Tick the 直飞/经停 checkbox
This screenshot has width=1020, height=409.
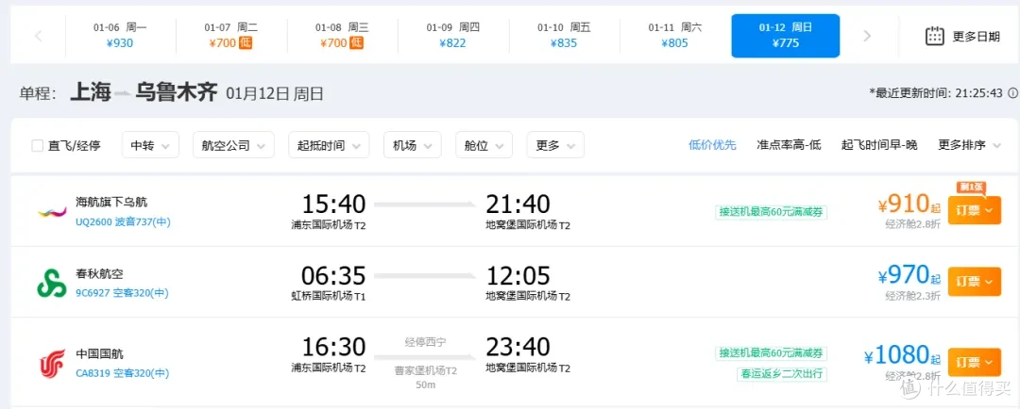point(38,145)
